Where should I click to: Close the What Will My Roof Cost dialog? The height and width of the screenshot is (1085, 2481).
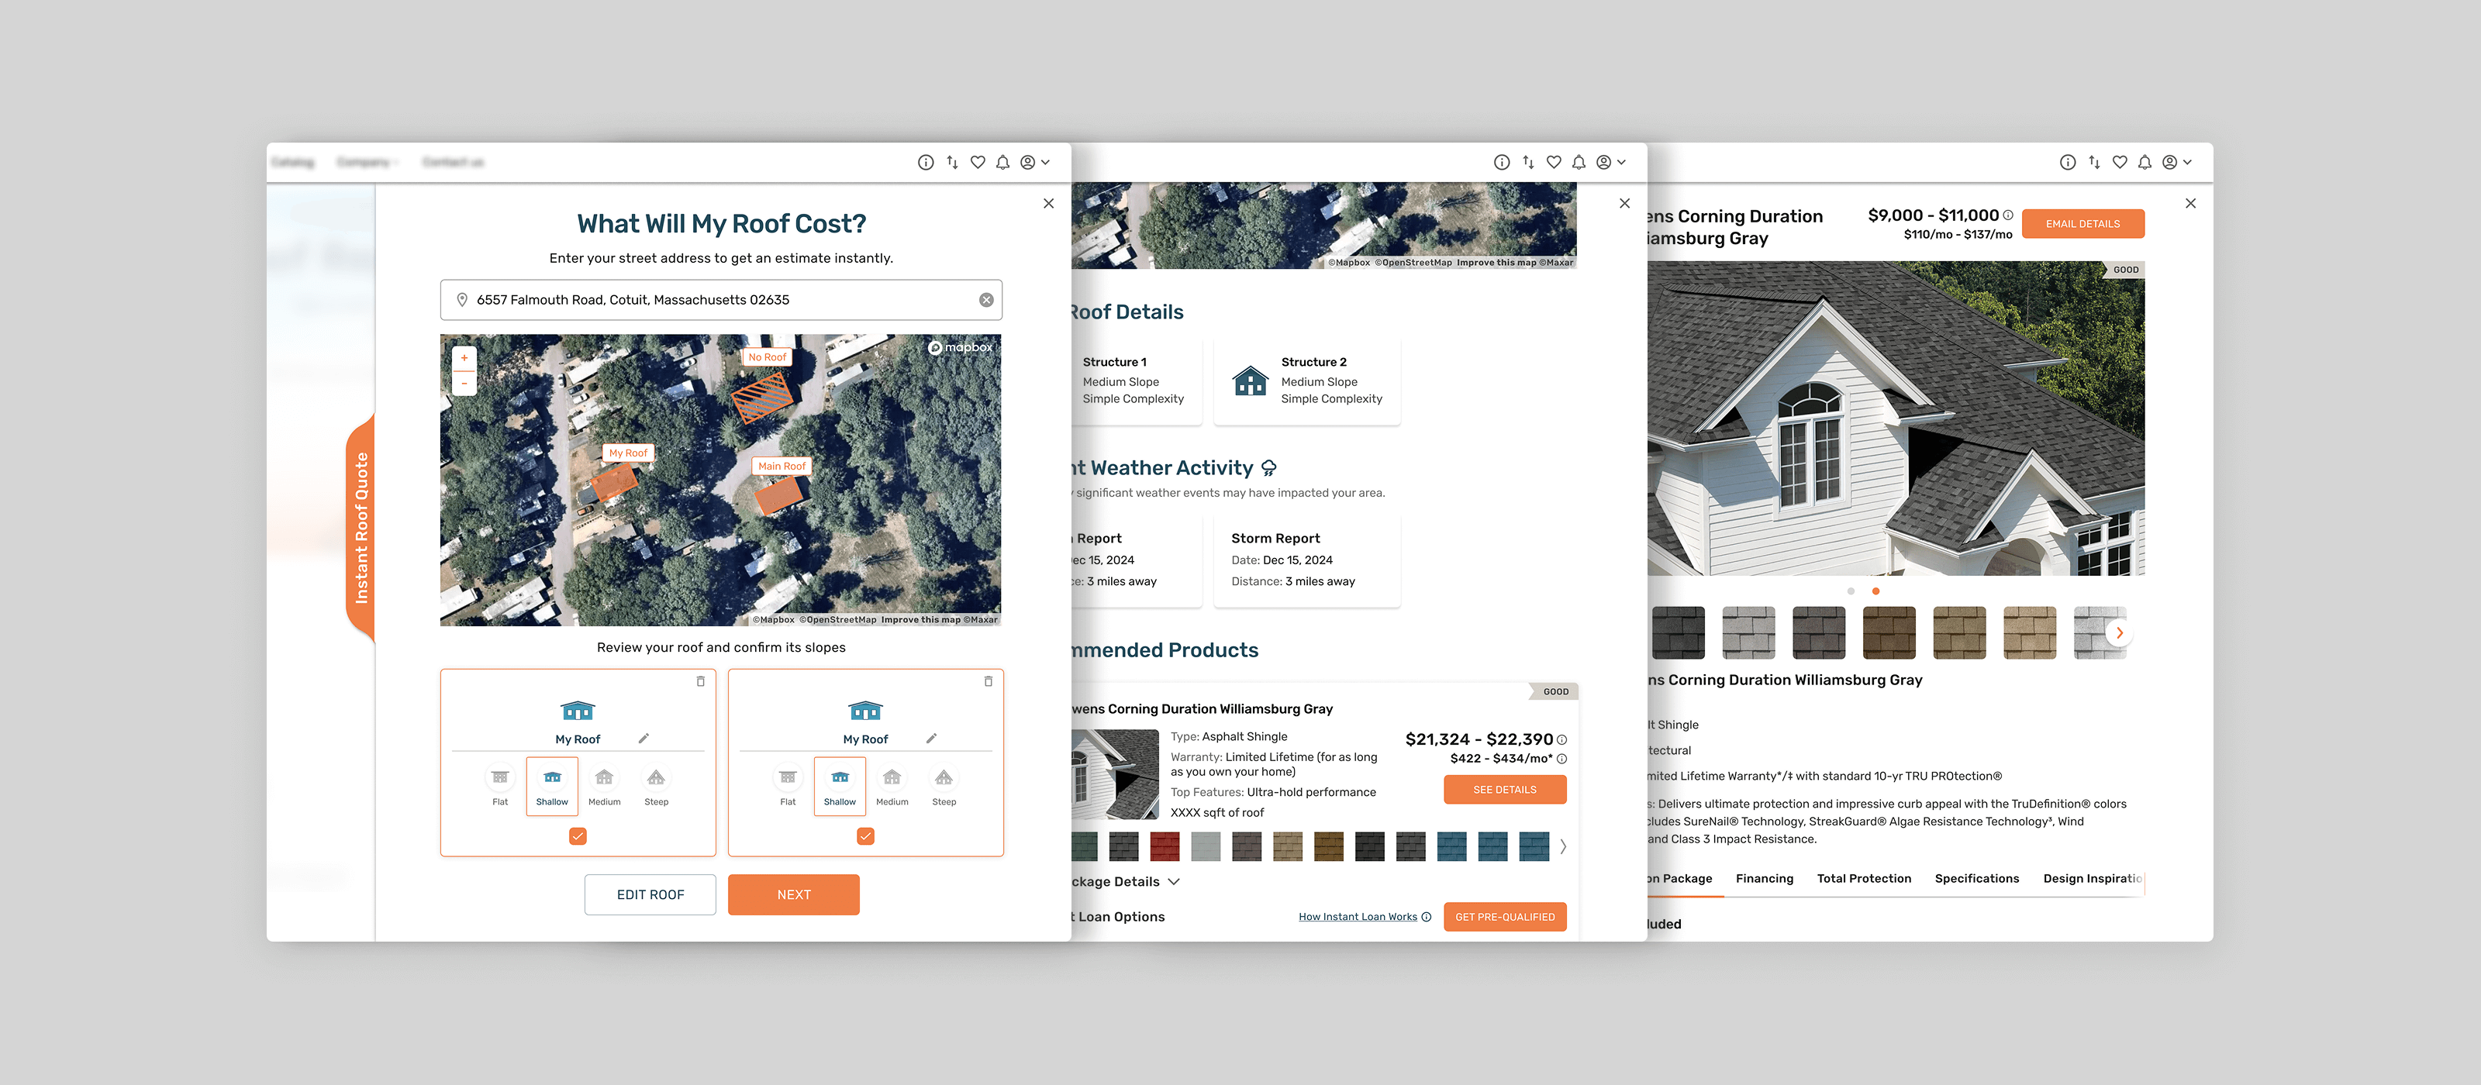[1048, 203]
